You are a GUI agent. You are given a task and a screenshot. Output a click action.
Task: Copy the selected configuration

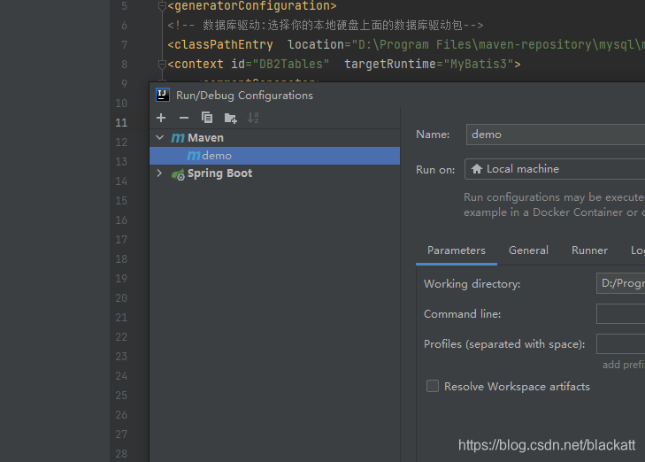click(x=207, y=118)
